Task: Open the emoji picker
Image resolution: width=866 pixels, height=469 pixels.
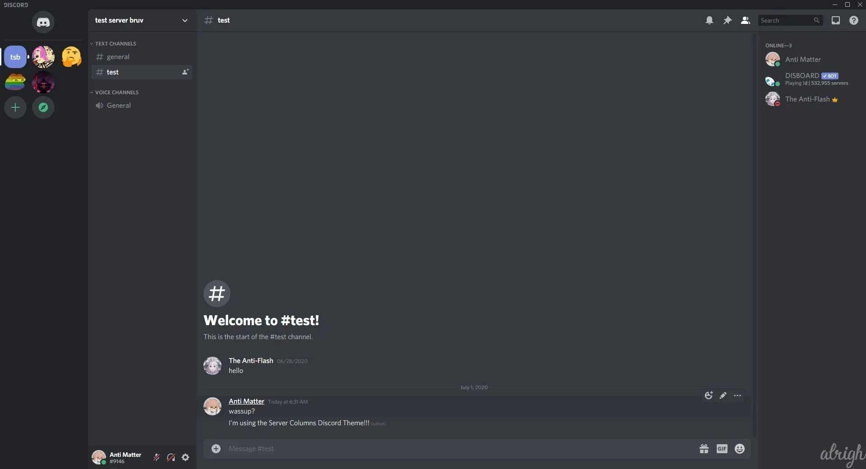Action: point(740,449)
